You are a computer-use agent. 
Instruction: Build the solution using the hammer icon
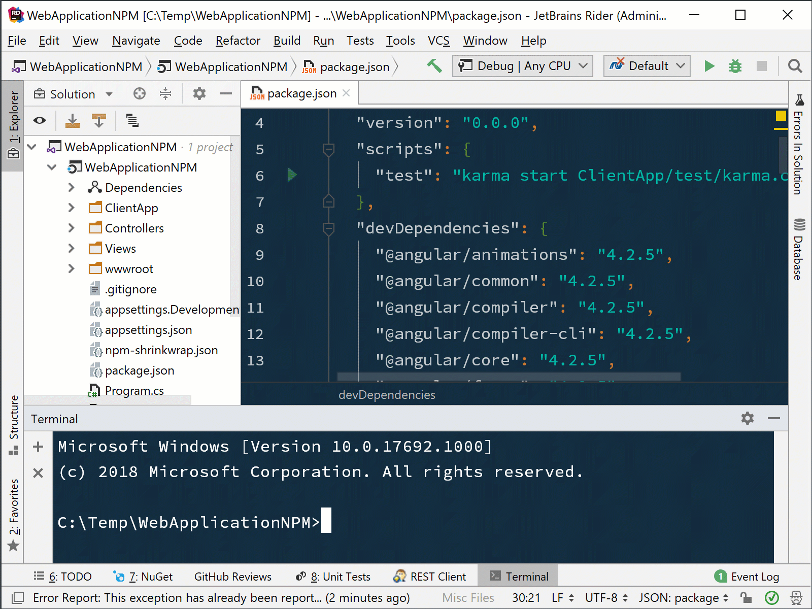coord(434,65)
